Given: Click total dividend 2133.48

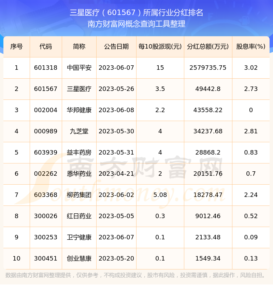Looking at the screenshot, I should click(x=208, y=238).
